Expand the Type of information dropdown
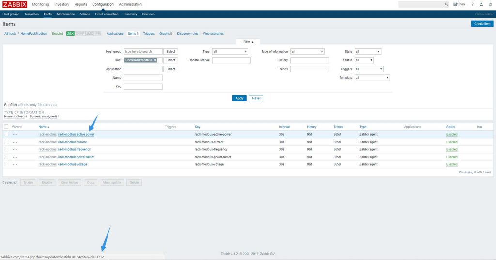The width and height of the screenshot is (496, 260). (x=307, y=51)
